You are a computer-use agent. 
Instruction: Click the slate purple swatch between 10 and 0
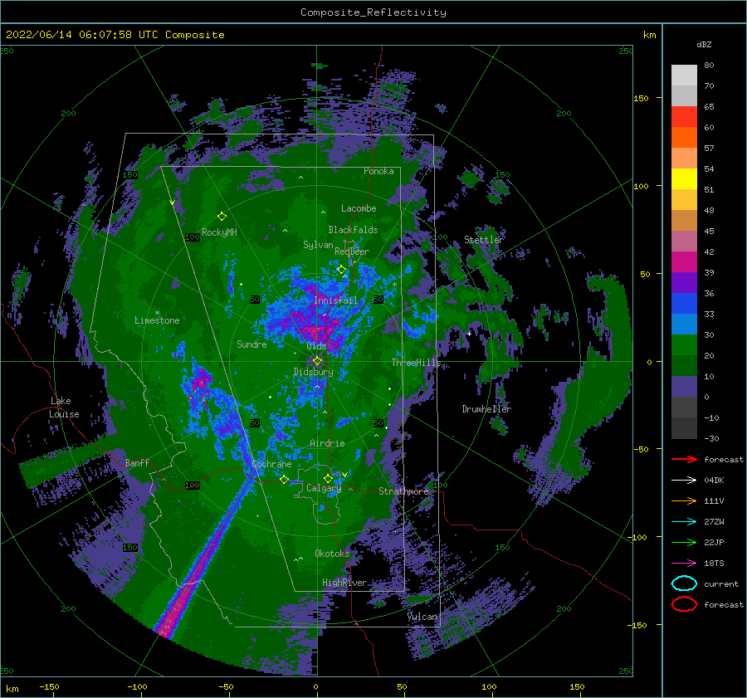[684, 387]
